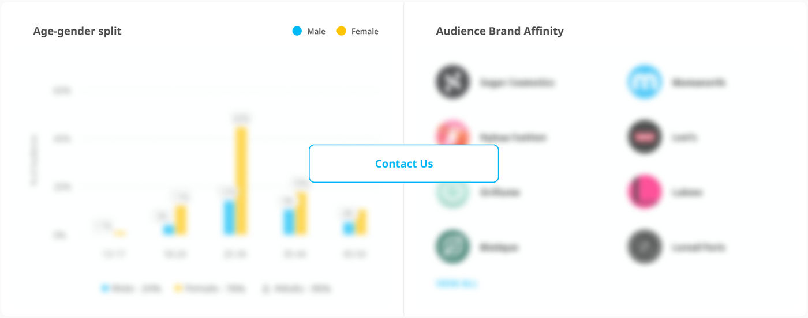Click the Female legend label text
The height and width of the screenshot is (318, 808).
(x=365, y=32)
